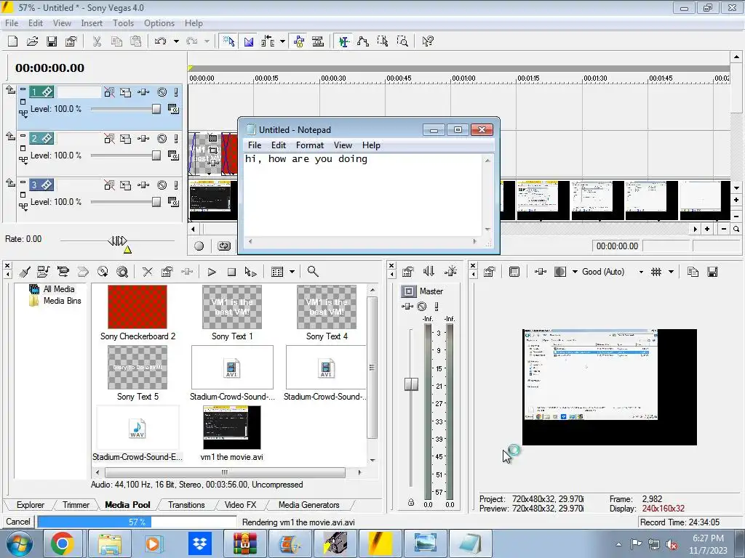This screenshot has height=558, width=745.
Task: Mute track 3 video
Action: click(x=162, y=185)
